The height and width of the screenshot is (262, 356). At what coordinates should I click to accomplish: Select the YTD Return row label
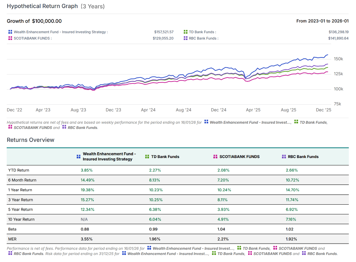click(19, 170)
